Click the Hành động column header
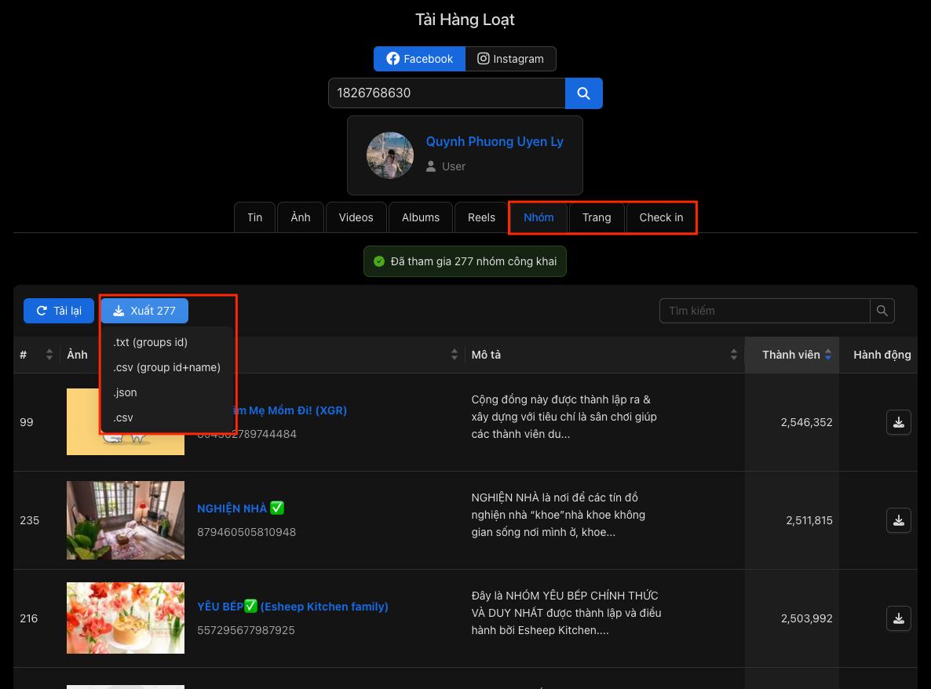This screenshot has width=931, height=689. coord(882,355)
